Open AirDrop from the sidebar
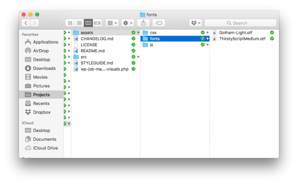 pyautogui.click(x=41, y=51)
